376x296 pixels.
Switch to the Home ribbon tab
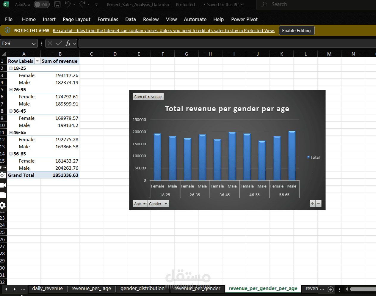29,19
